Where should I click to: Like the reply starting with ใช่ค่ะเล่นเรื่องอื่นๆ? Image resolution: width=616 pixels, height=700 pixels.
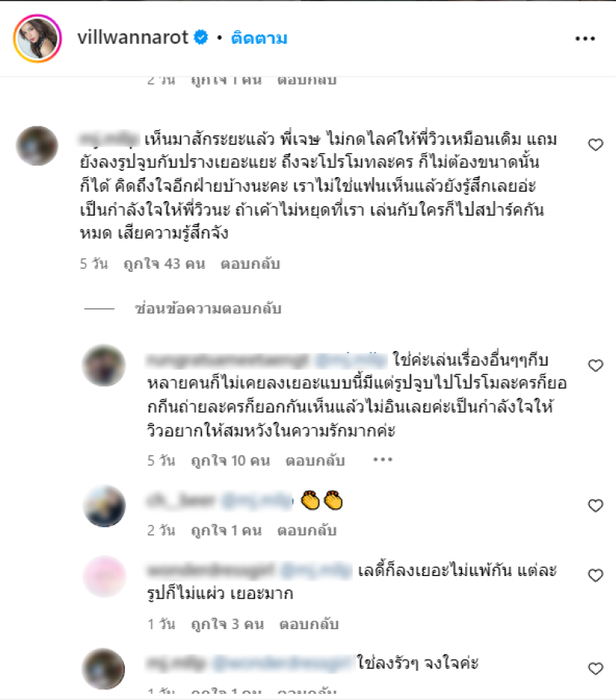click(x=595, y=366)
